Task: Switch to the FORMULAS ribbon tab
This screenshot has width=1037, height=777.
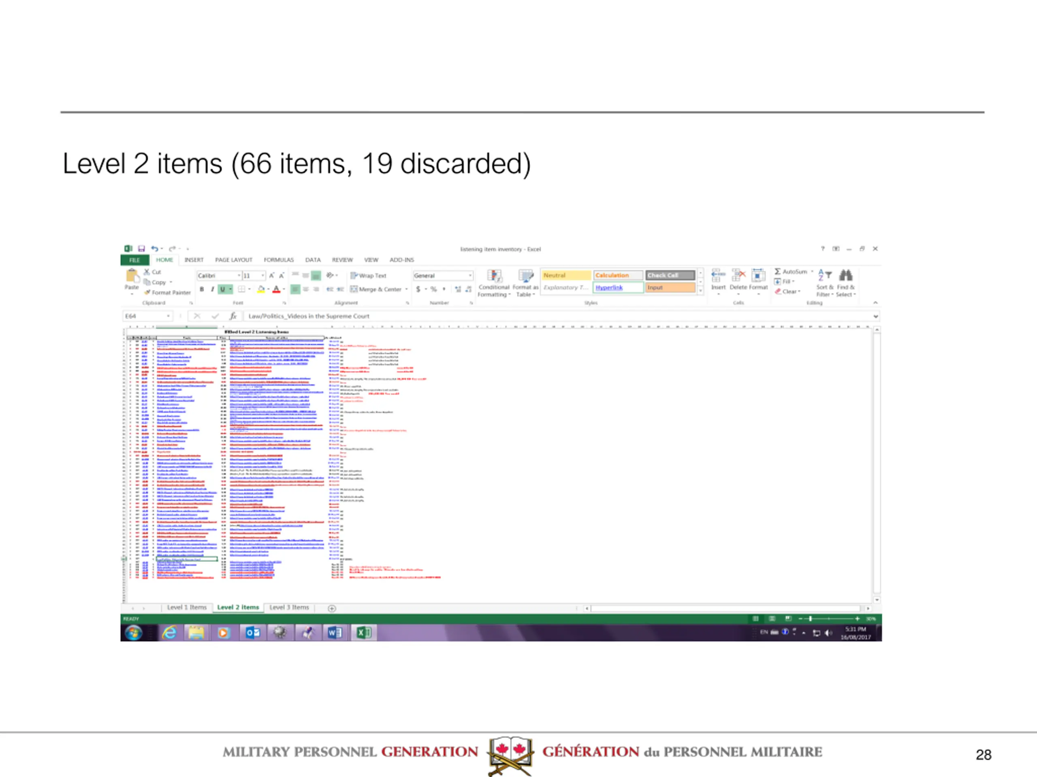Action: (x=278, y=260)
